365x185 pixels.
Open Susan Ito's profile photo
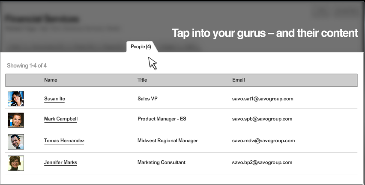(16, 99)
